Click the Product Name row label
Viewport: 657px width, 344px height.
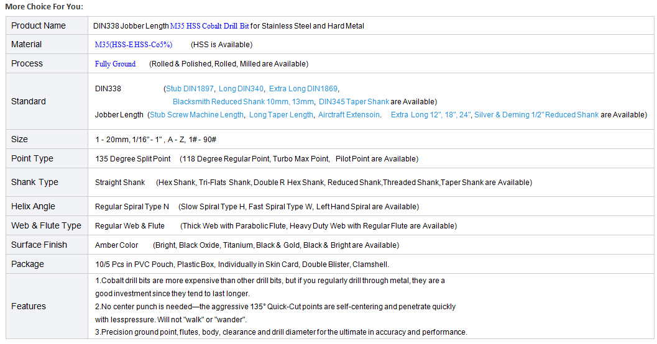click(x=39, y=25)
